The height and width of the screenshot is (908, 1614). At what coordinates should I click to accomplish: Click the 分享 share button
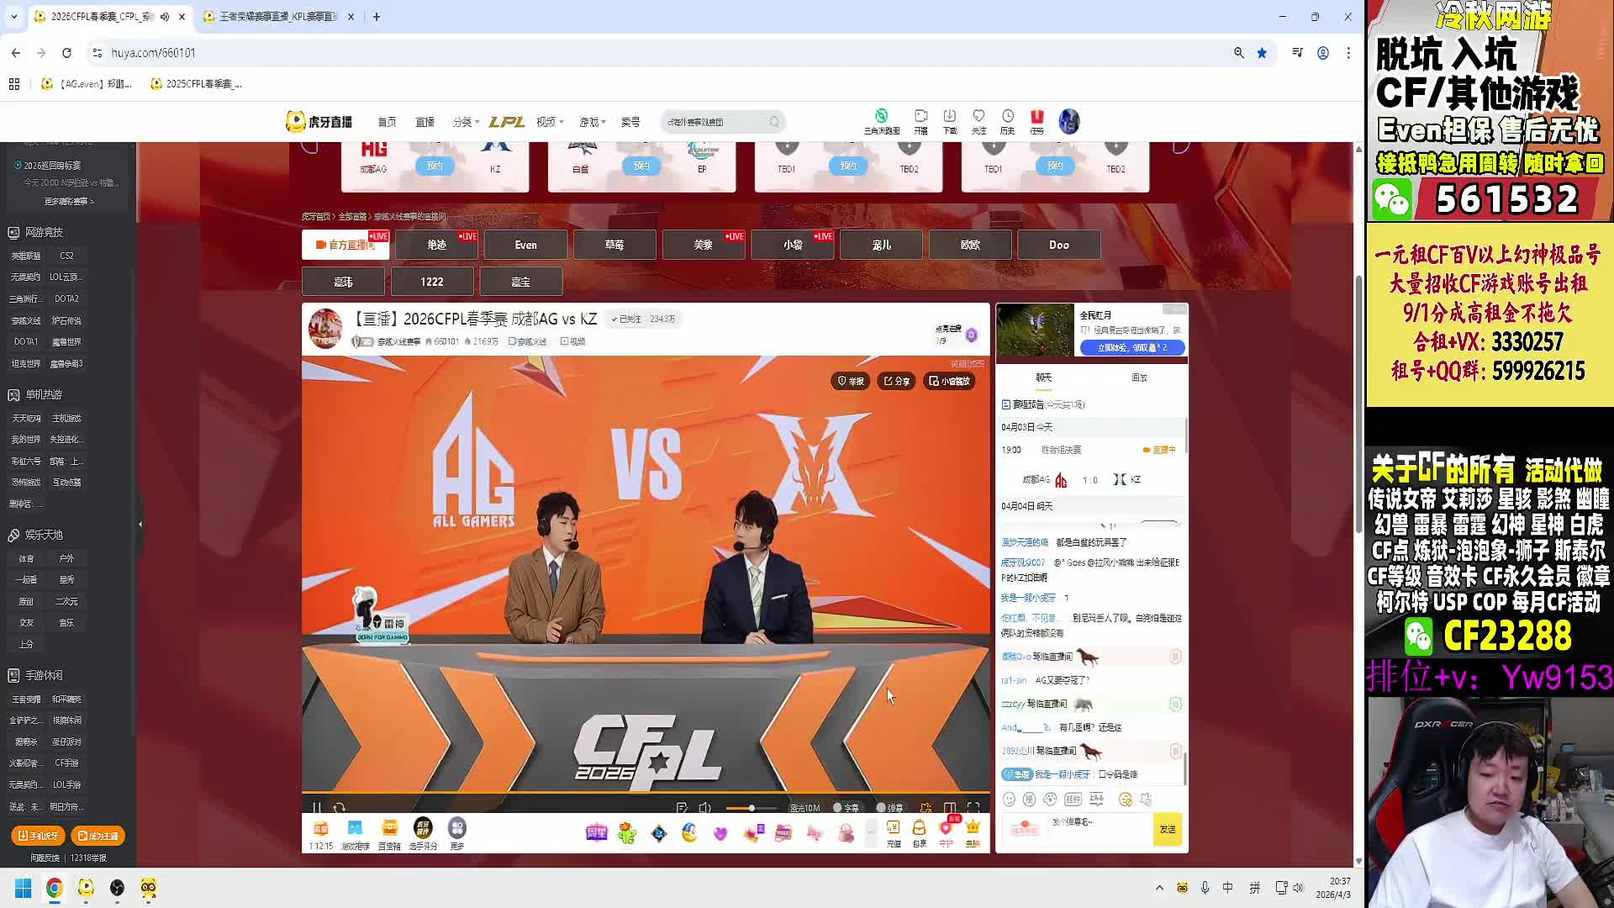[x=896, y=381]
